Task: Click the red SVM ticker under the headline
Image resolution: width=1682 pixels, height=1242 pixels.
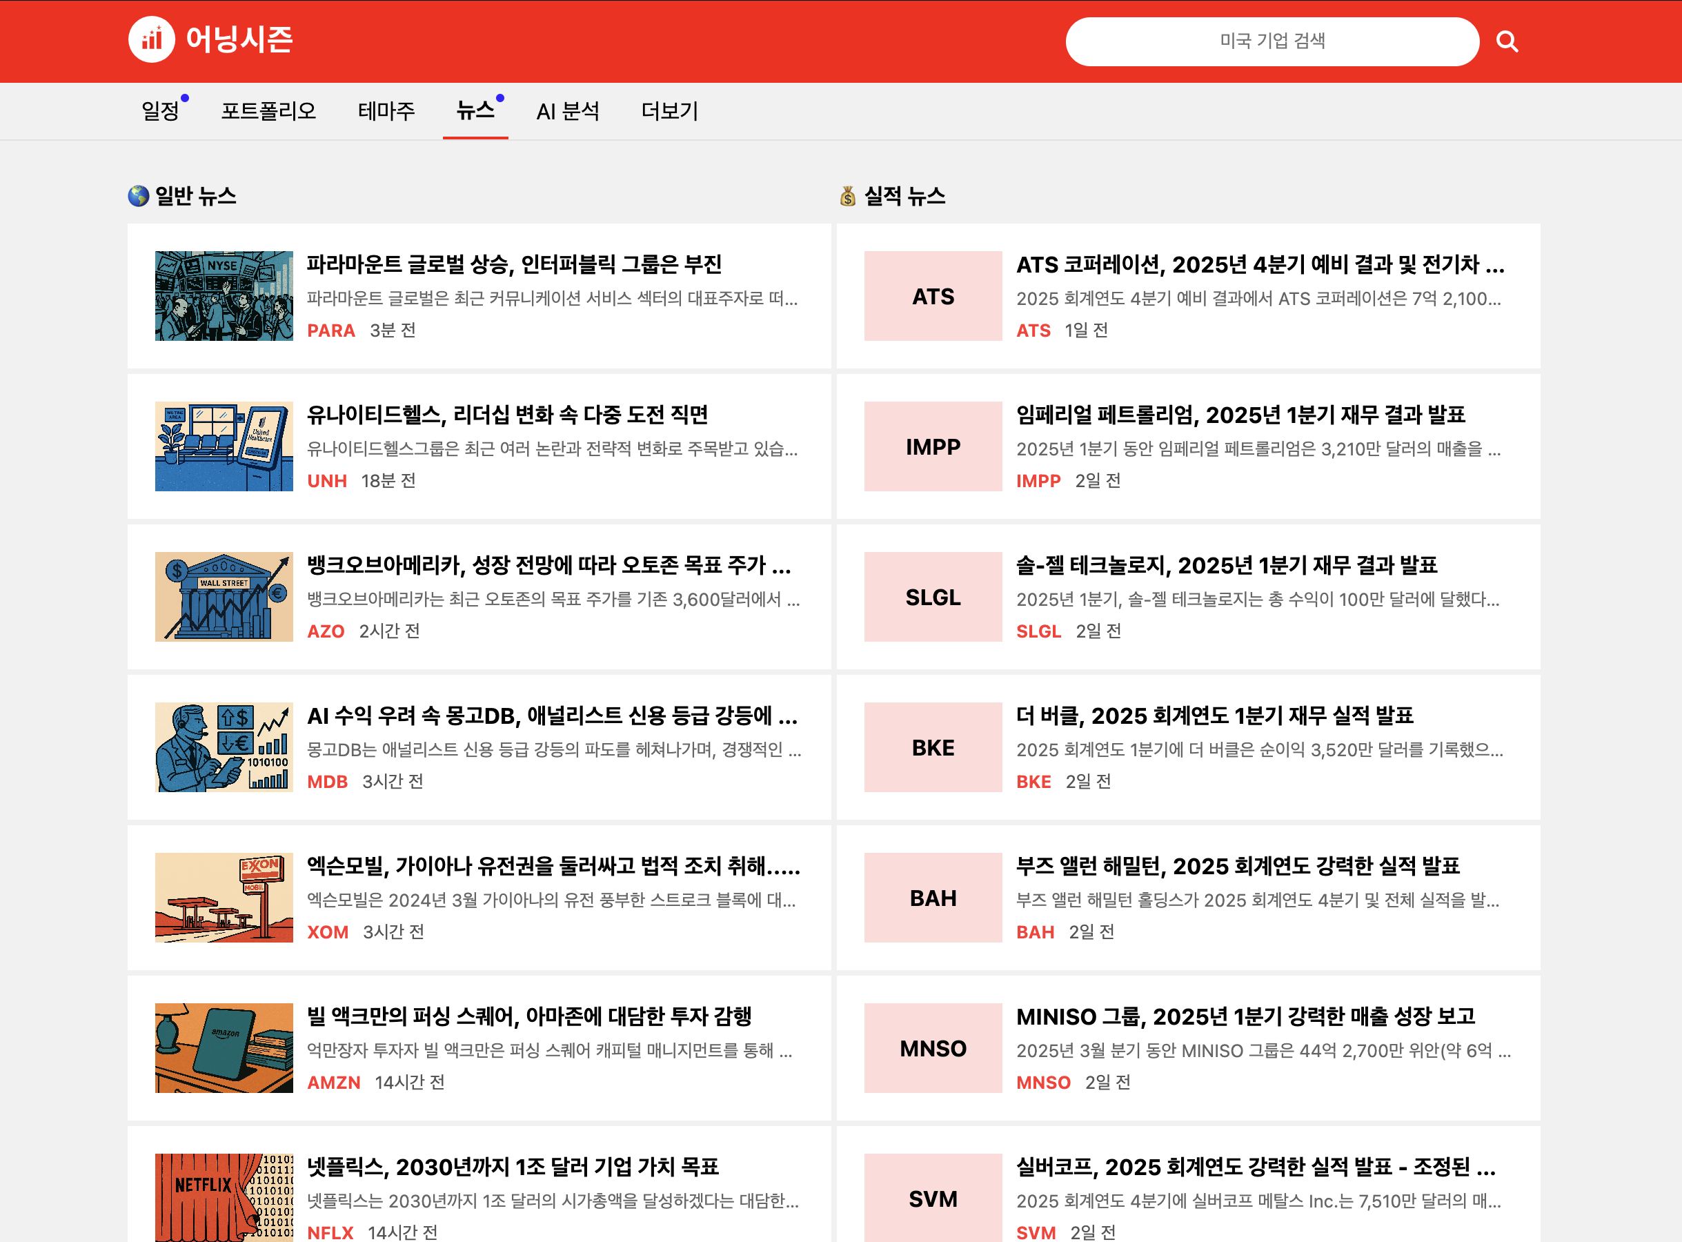Action: point(1036,1232)
